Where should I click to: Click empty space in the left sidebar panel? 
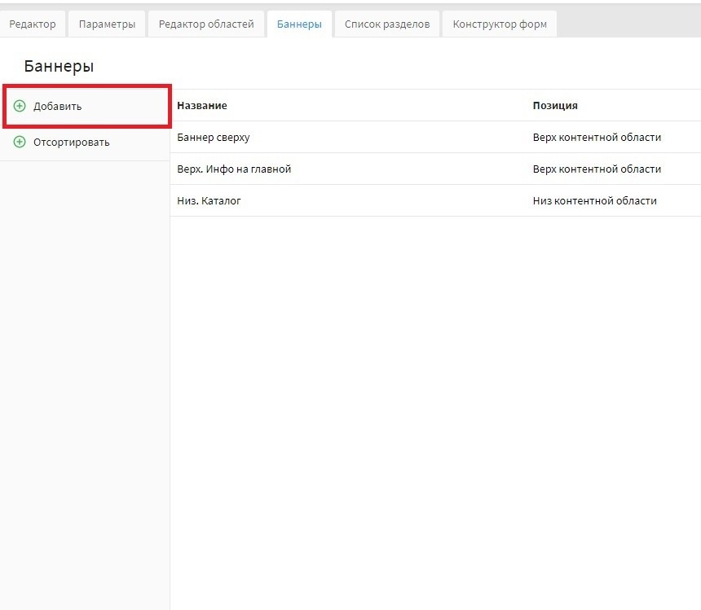pos(85,366)
